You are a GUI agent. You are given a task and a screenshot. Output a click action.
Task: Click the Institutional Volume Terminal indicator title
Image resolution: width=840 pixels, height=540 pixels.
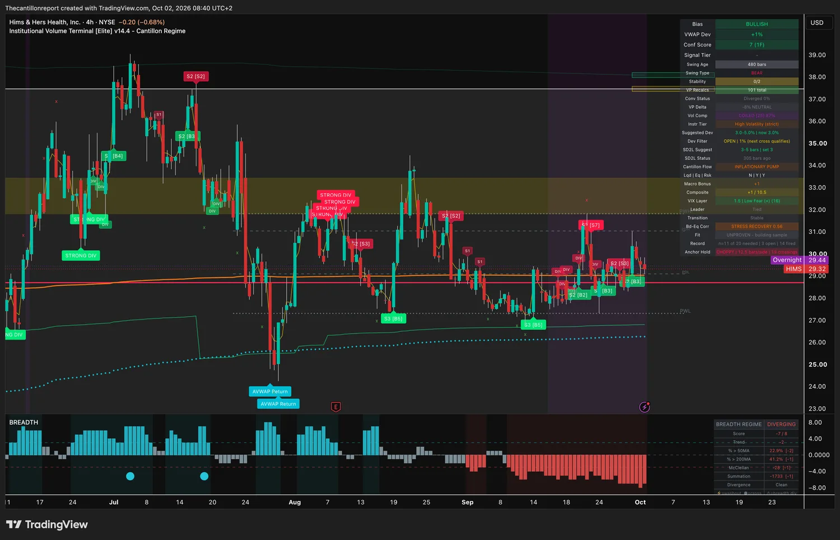tap(97, 31)
